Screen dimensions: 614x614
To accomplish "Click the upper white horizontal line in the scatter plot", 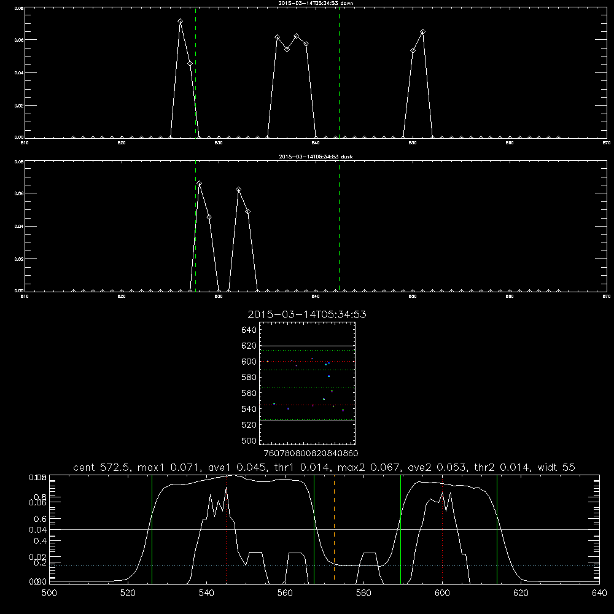I will coord(307,346).
